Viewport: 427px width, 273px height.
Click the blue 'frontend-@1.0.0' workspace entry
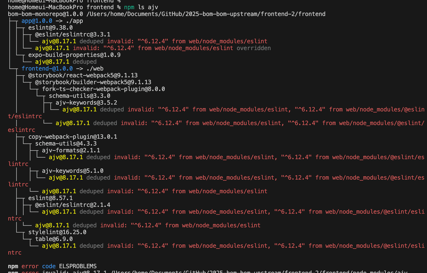47,69
